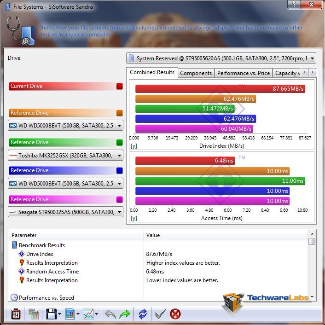Click the 87.67MB/s value cell
This screenshot has height=325, width=325.
click(x=159, y=254)
